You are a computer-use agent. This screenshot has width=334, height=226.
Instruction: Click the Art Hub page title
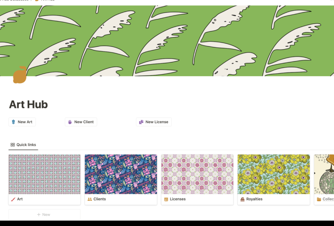(x=28, y=105)
